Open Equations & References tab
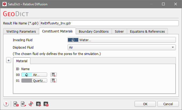The image size is (182, 110). 147,31
